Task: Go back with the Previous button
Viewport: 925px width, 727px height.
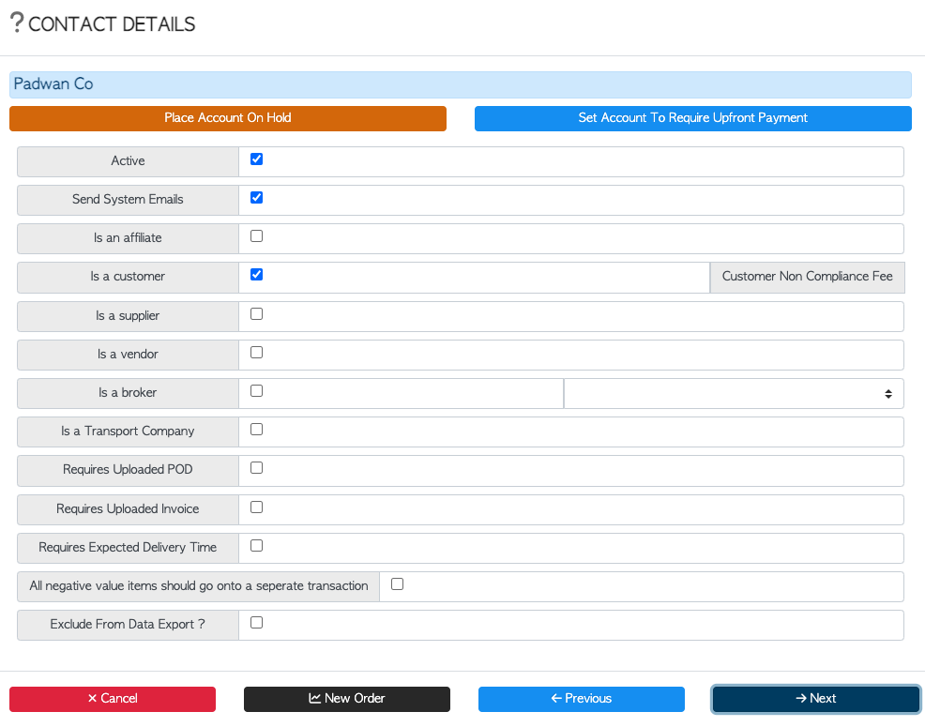Action: tap(581, 699)
